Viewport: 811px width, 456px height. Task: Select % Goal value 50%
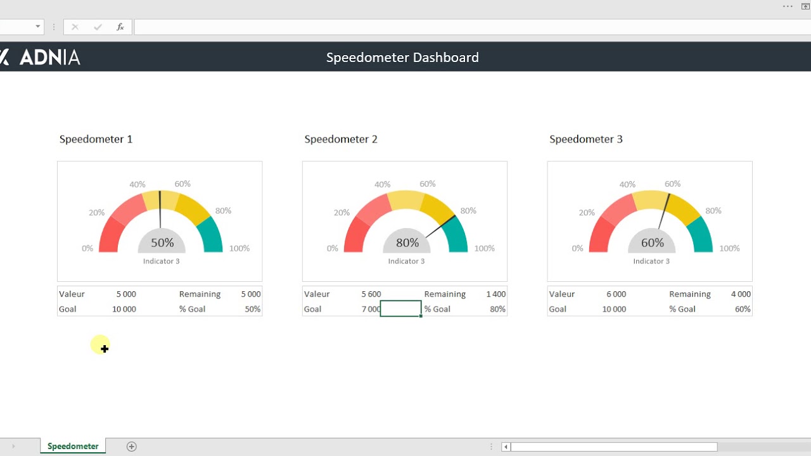pyautogui.click(x=253, y=310)
